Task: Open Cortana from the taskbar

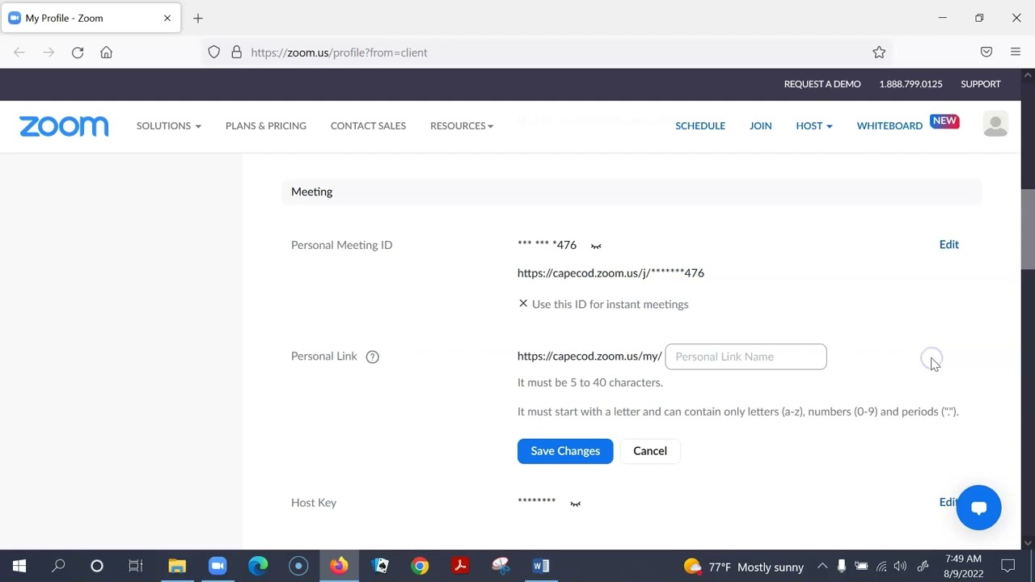Action: click(x=97, y=566)
